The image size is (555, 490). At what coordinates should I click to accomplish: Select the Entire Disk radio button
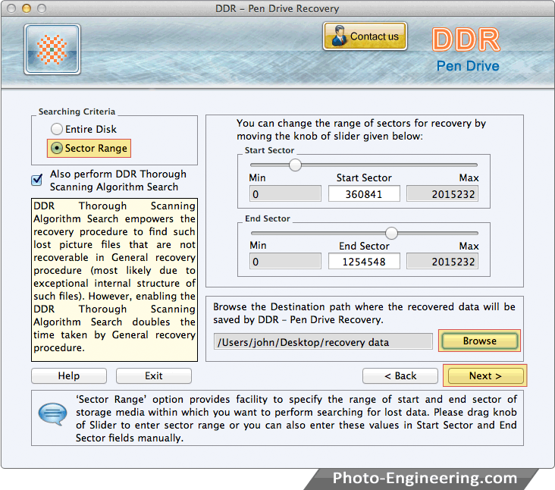pos(57,129)
